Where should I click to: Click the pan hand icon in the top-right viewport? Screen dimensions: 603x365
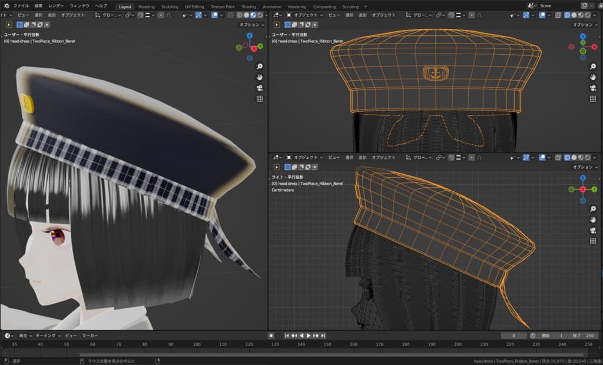(593, 77)
